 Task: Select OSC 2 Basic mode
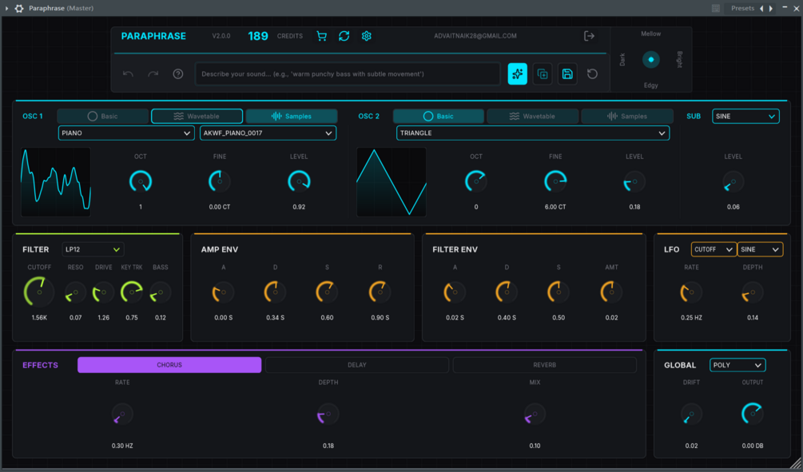pyautogui.click(x=439, y=117)
